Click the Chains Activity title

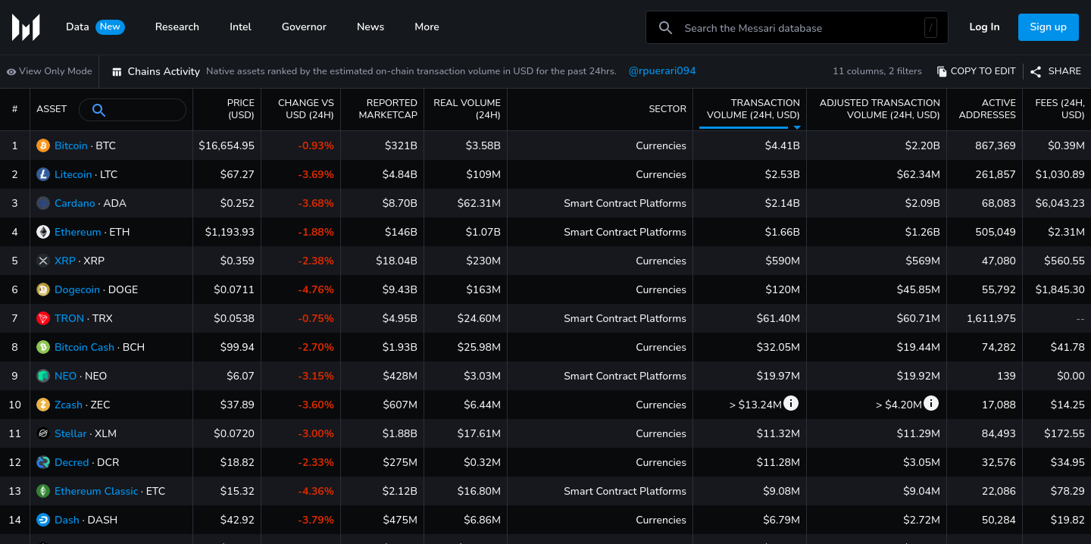click(x=164, y=71)
